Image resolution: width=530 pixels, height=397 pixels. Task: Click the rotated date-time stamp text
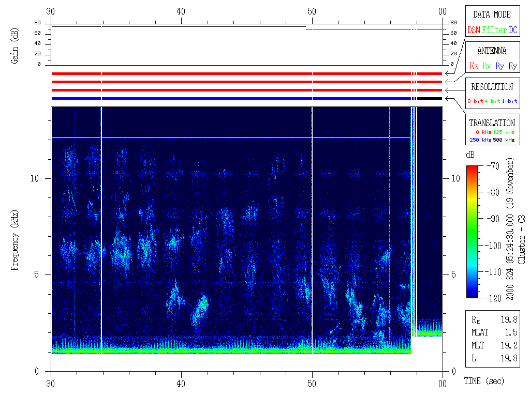510,229
